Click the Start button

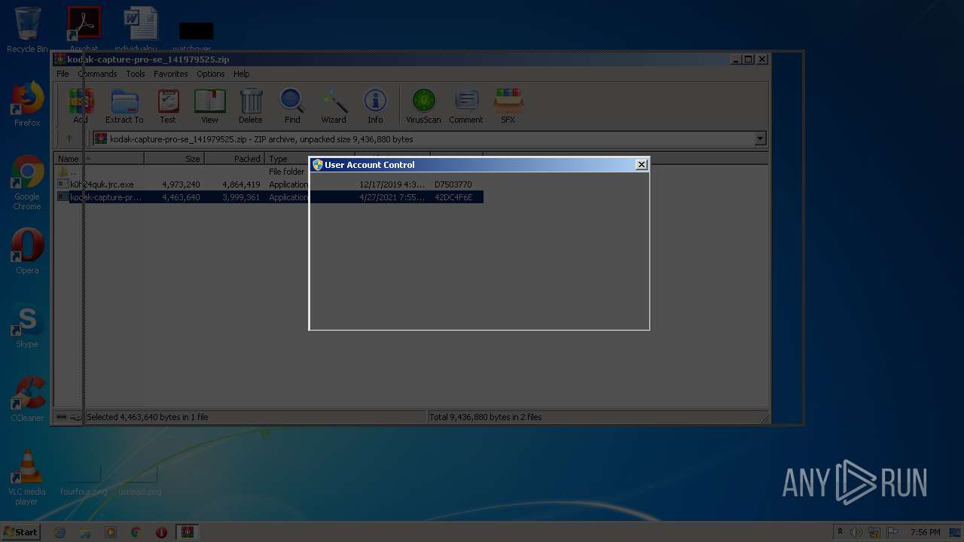pos(21,532)
